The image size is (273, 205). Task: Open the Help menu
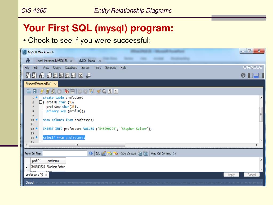123,68
